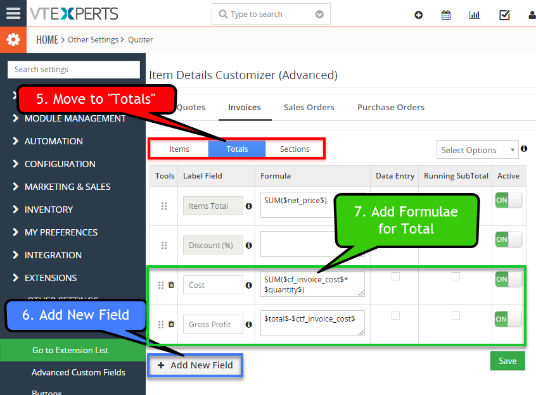Click info icon beside Items Total

click(x=249, y=206)
